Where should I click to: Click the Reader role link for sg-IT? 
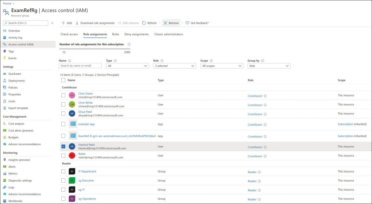(x=252, y=190)
